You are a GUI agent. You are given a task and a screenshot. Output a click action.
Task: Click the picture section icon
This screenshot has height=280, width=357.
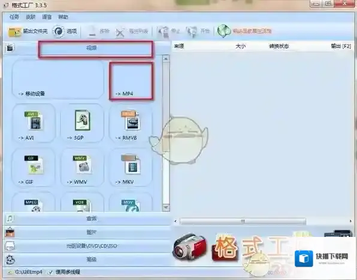pos(10,233)
